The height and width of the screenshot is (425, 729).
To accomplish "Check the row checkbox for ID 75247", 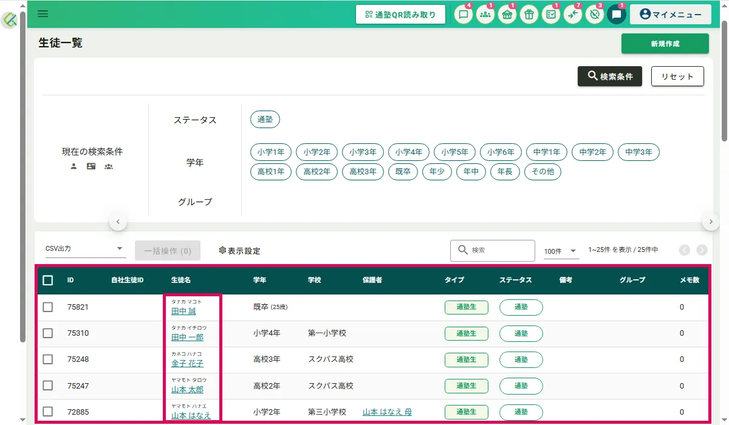I will click(48, 386).
